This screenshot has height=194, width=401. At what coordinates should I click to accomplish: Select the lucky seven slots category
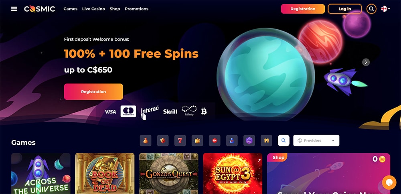point(180,141)
